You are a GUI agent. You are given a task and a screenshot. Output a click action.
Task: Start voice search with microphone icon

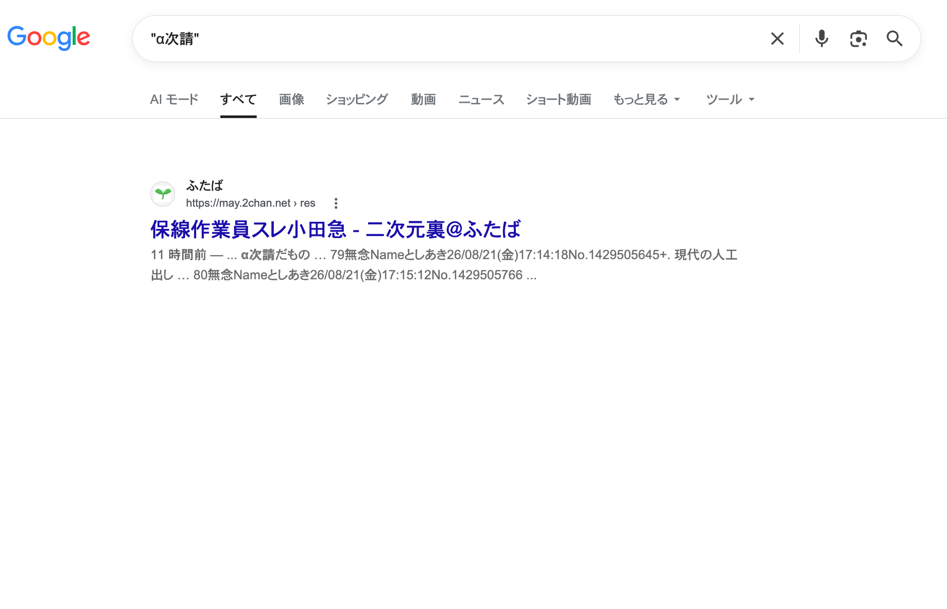(x=821, y=38)
